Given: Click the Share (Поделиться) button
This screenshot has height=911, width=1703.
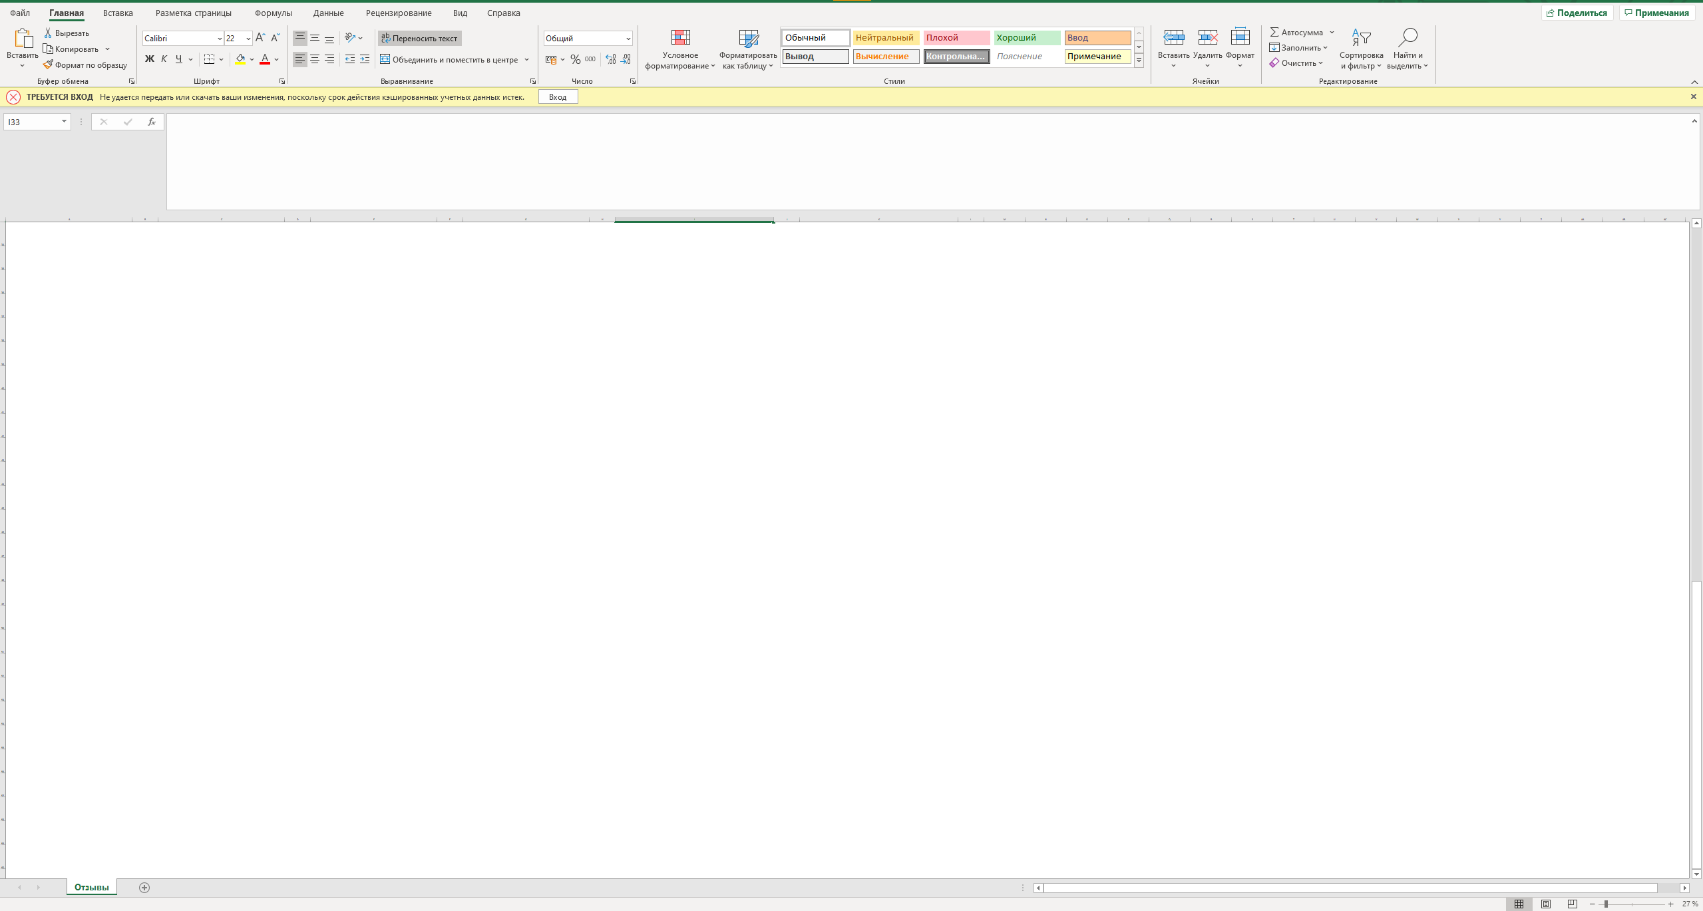Looking at the screenshot, I should coord(1577,13).
